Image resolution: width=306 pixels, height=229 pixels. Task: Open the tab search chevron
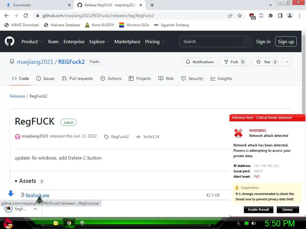(270, 5)
